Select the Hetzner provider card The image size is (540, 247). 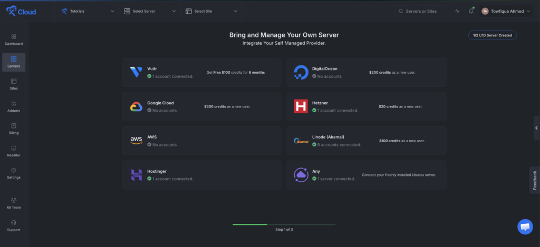(x=367, y=106)
